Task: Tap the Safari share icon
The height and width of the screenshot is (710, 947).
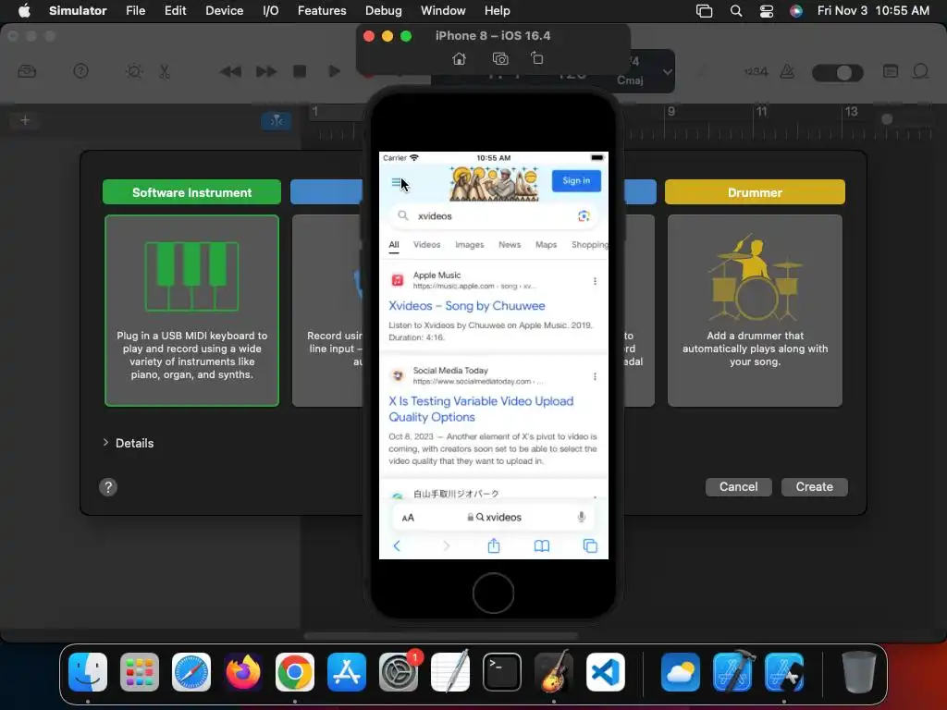Action: coord(494,545)
